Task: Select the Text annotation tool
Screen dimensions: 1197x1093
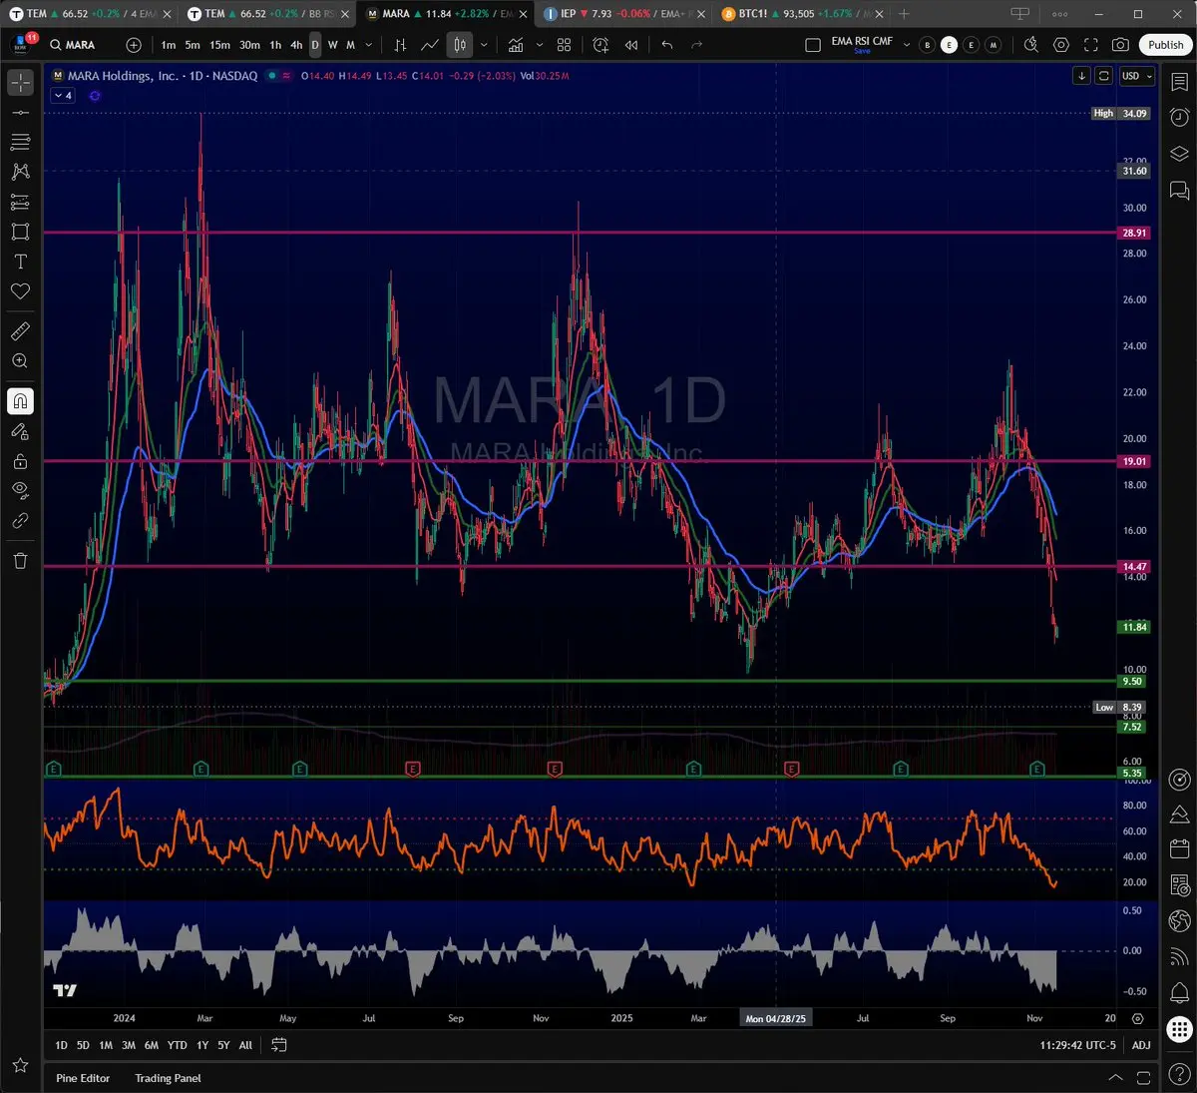Action: [20, 262]
